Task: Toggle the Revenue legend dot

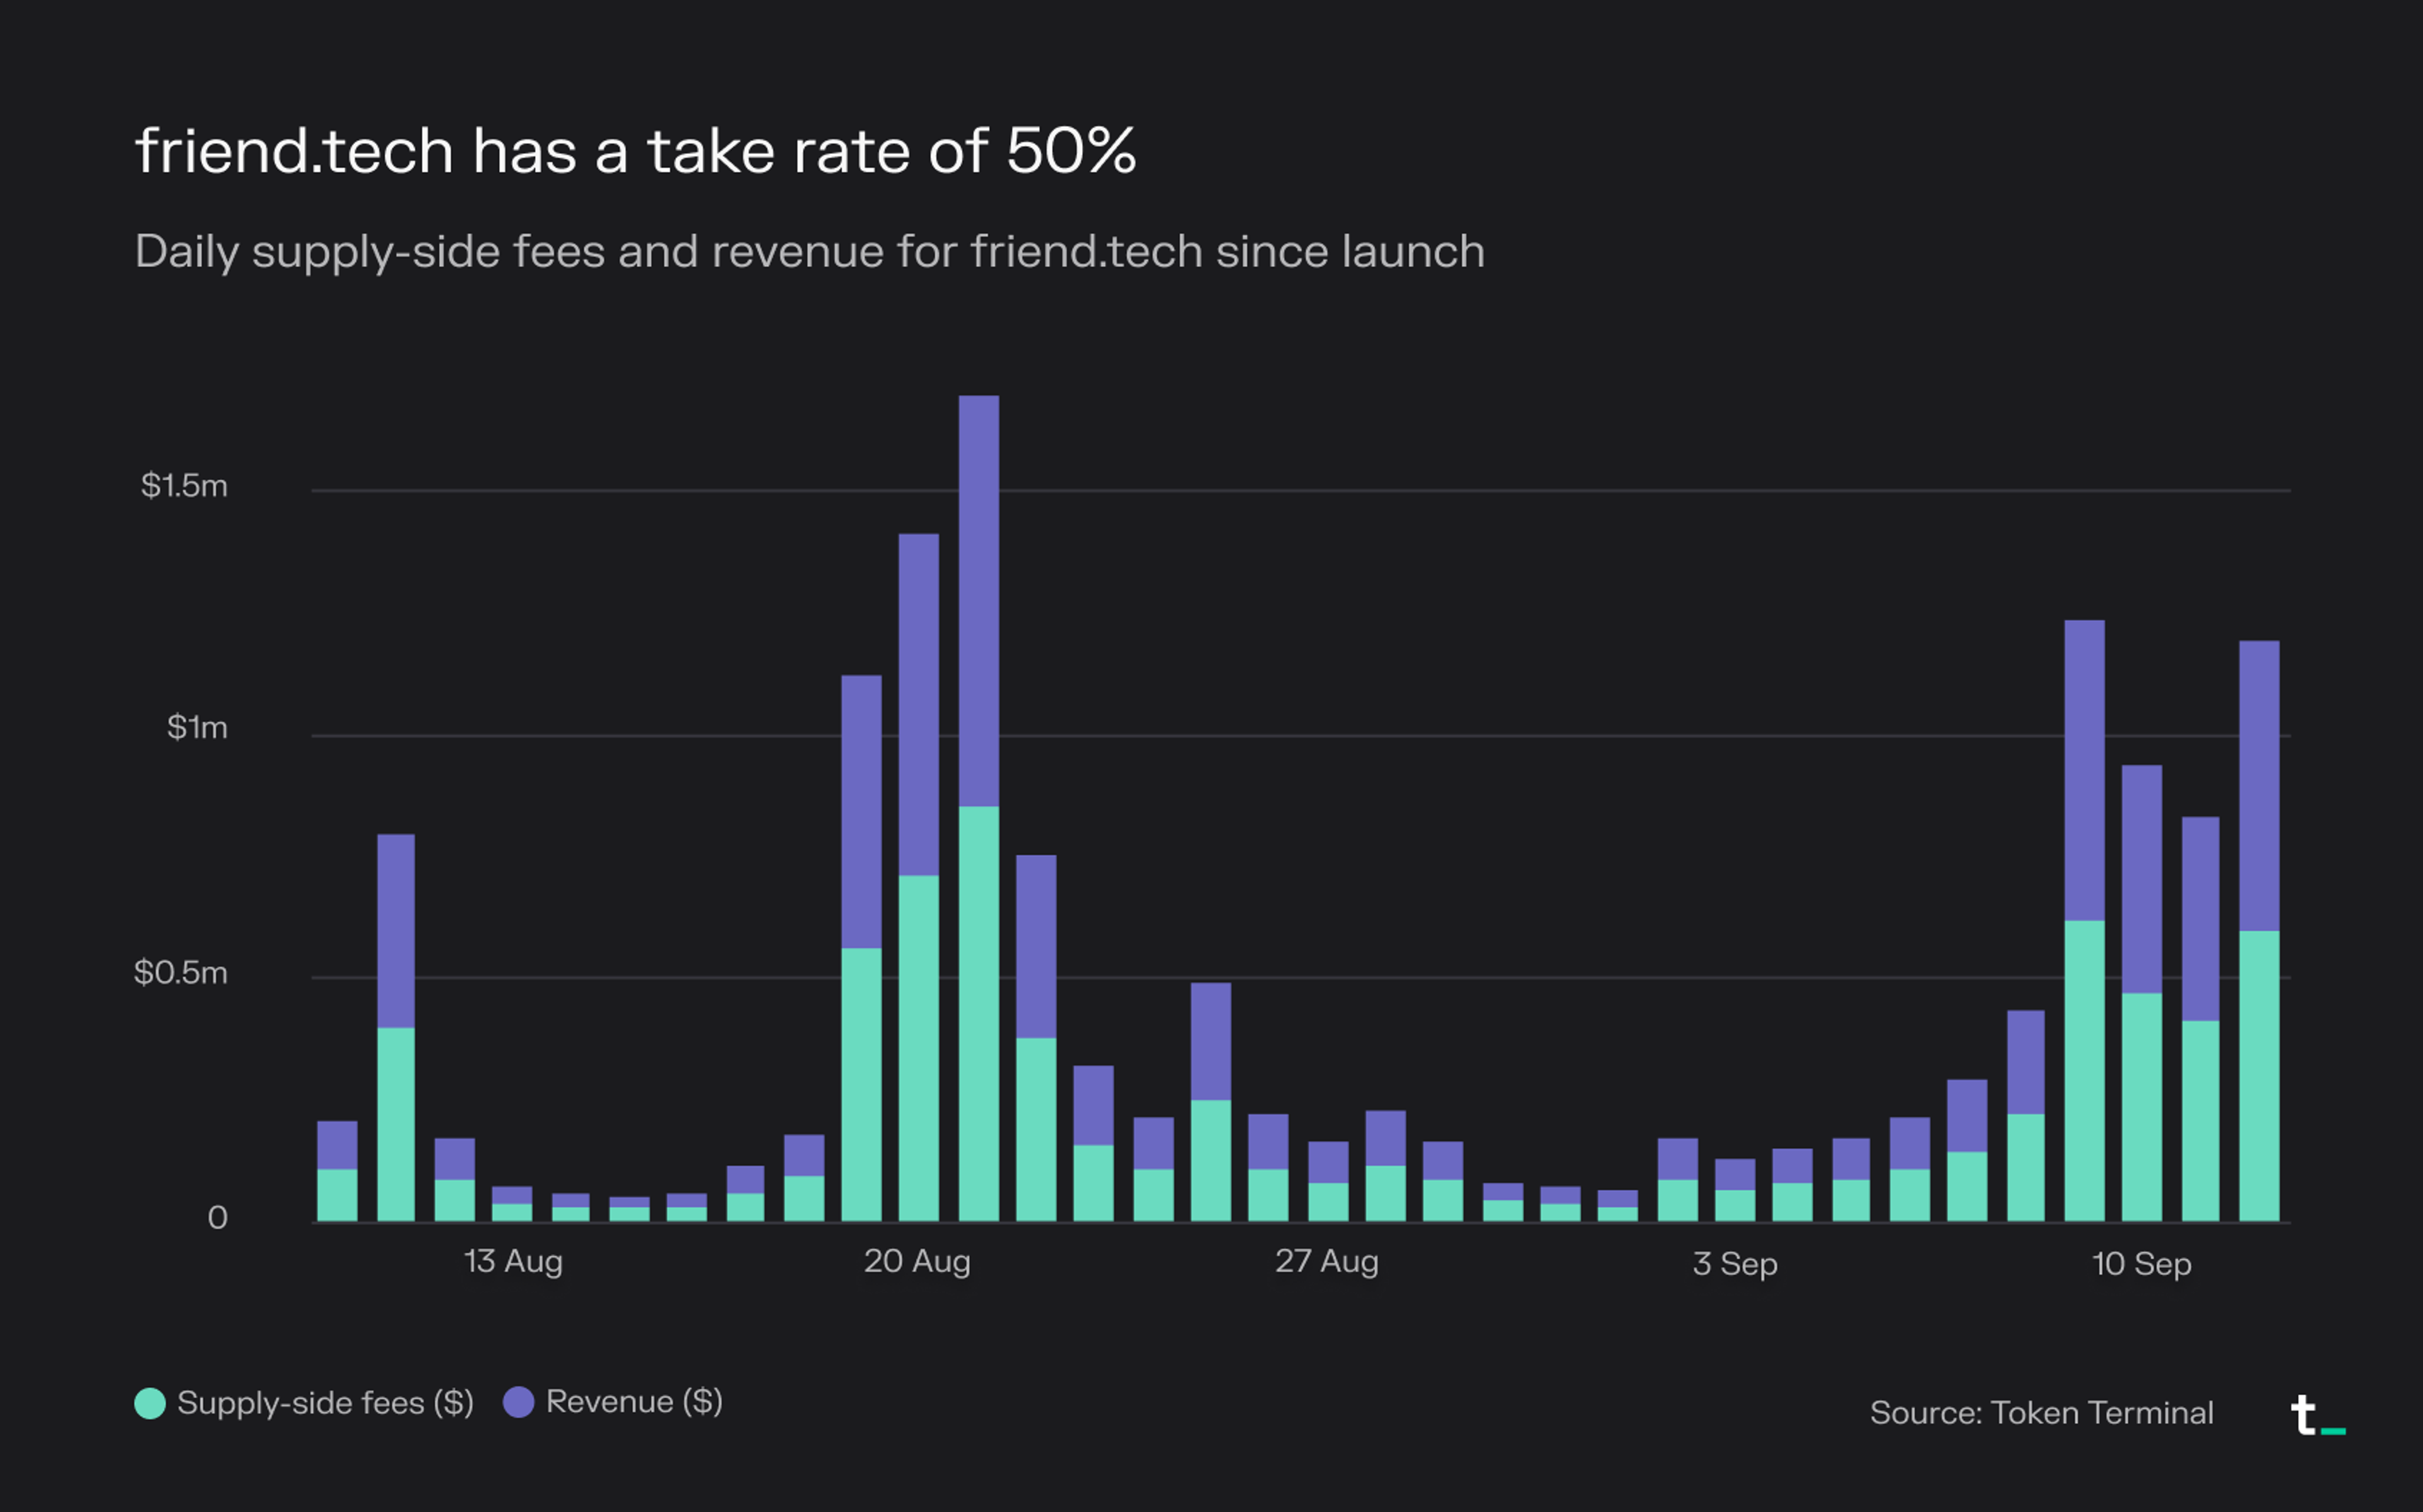Action: point(518,1402)
